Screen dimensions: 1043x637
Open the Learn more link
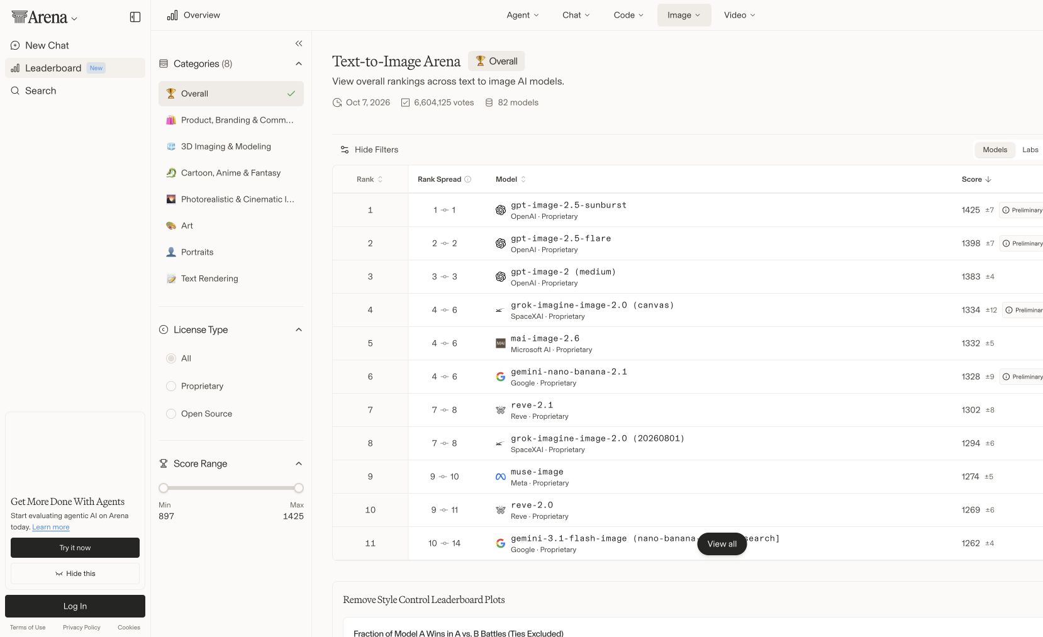[x=51, y=527]
